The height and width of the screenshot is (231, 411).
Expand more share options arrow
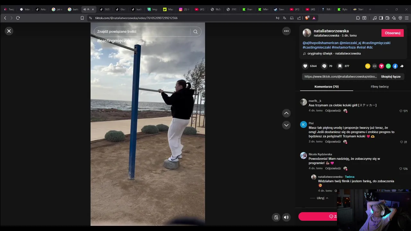(x=402, y=66)
